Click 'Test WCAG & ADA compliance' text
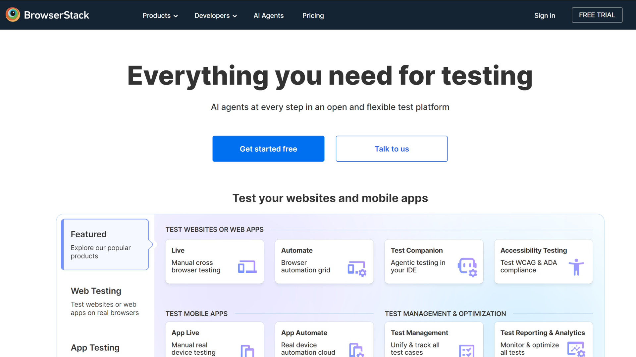The image size is (636, 357). (528, 266)
